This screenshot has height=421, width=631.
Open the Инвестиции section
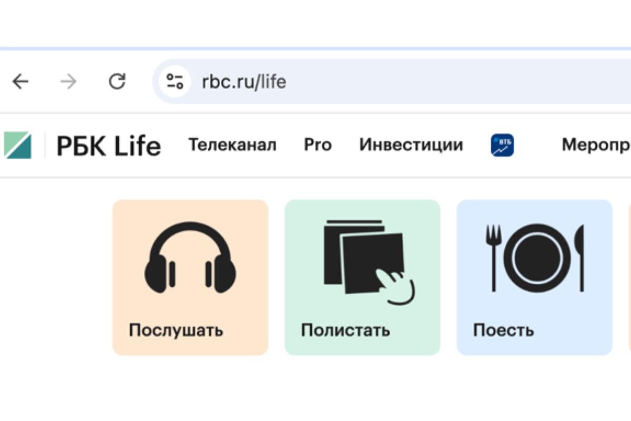pos(411,145)
